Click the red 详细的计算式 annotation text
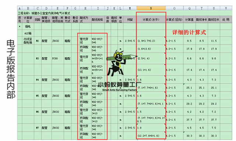This screenshot has width=236, height=141. [x=189, y=32]
